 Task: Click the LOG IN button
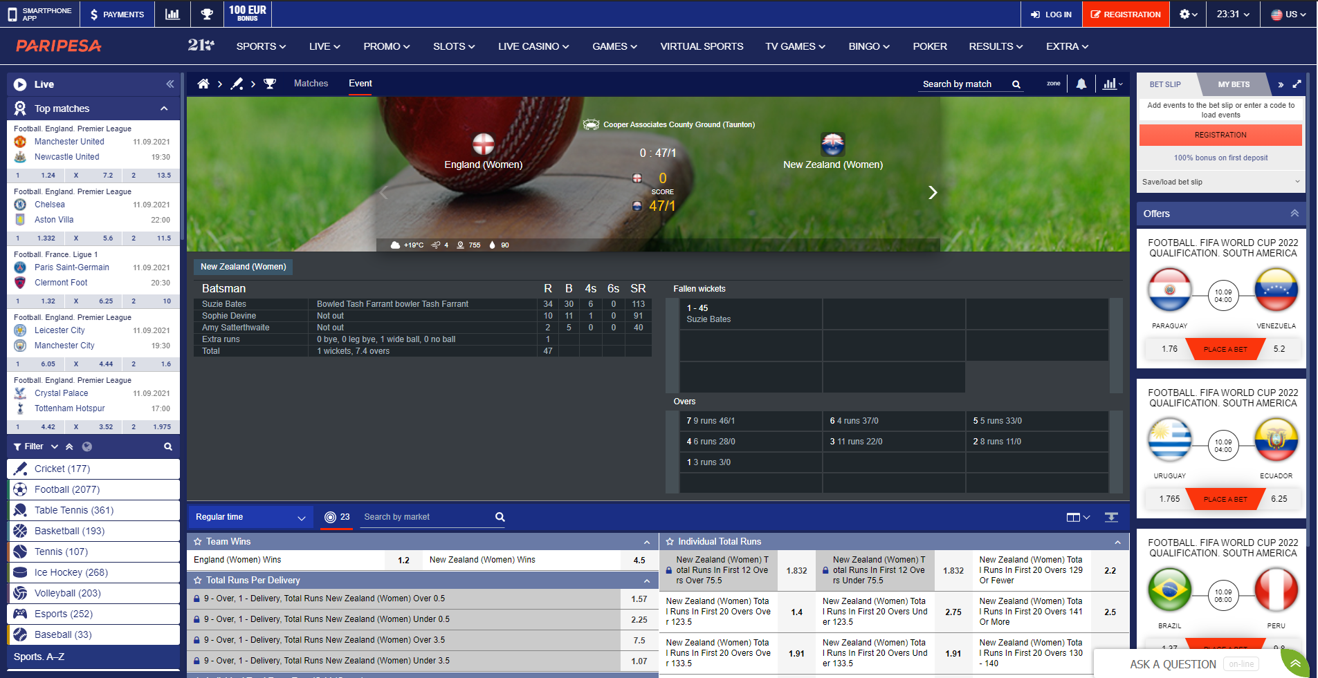click(1051, 14)
